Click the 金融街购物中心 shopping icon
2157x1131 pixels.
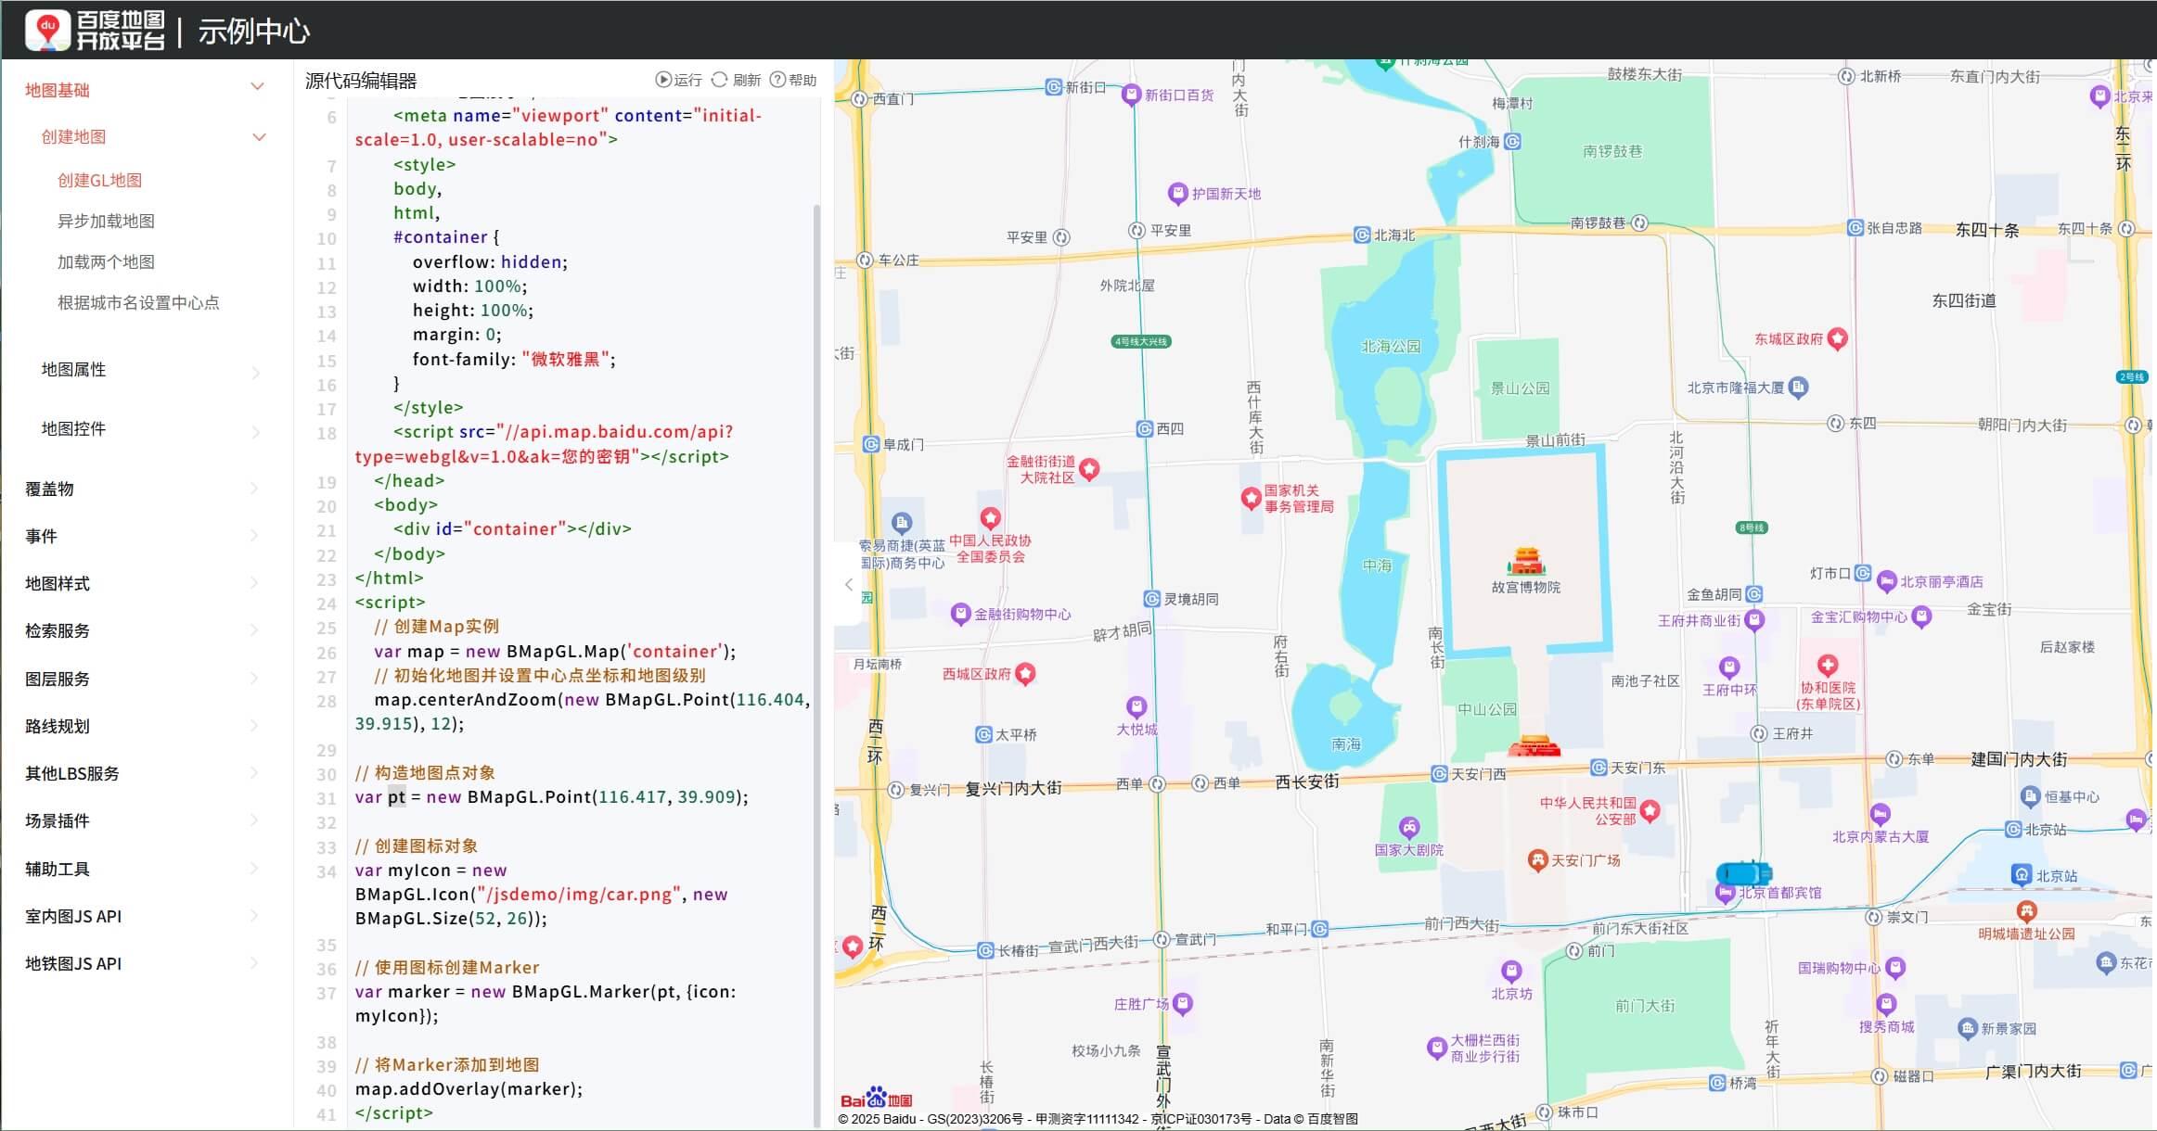(x=961, y=614)
